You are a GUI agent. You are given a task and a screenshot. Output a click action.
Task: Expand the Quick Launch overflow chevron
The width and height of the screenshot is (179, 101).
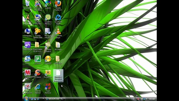click(x=43, y=98)
